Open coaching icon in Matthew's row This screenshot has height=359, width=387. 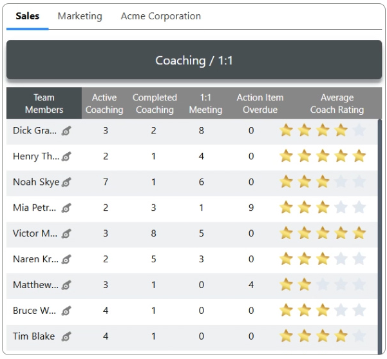click(x=66, y=286)
